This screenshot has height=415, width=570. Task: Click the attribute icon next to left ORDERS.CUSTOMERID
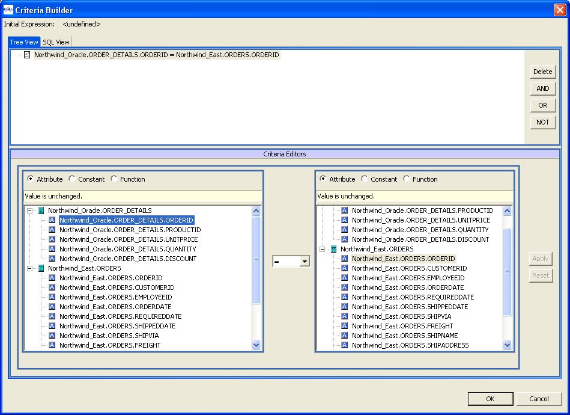click(52, 287)
